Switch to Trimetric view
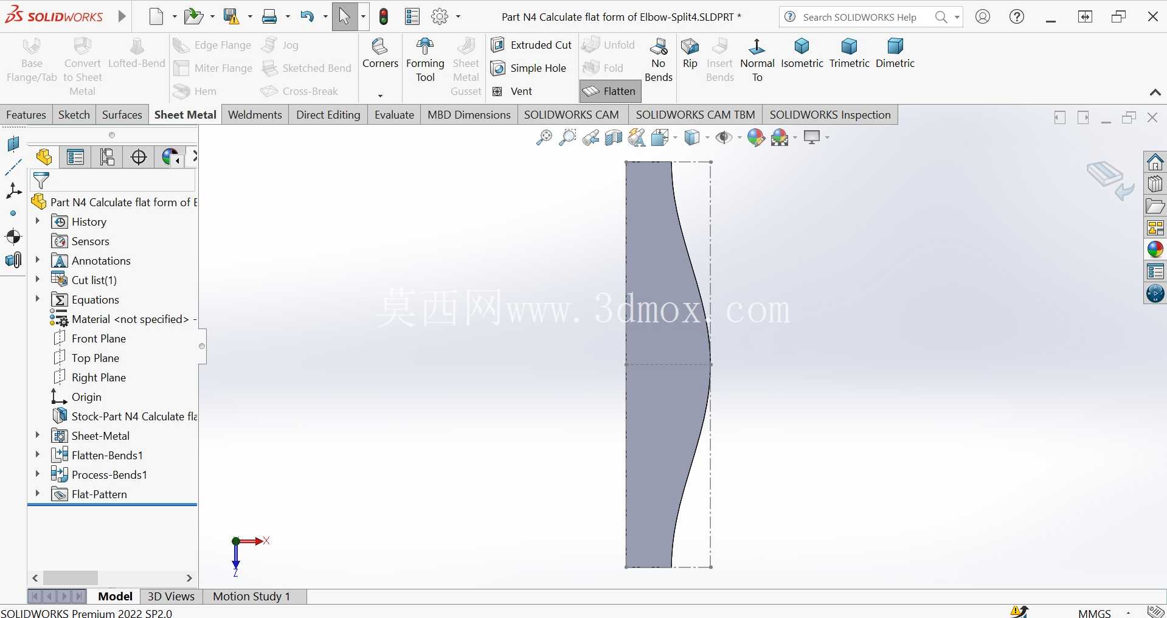The width and height of the screenshot is (1167, 618). [x=849, y=53]
